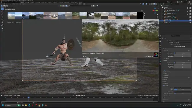The height and width of the screenshot is (108, 192).
Task: Toggle the Motion Blur checkbox
Action: [x=164, y=86]
